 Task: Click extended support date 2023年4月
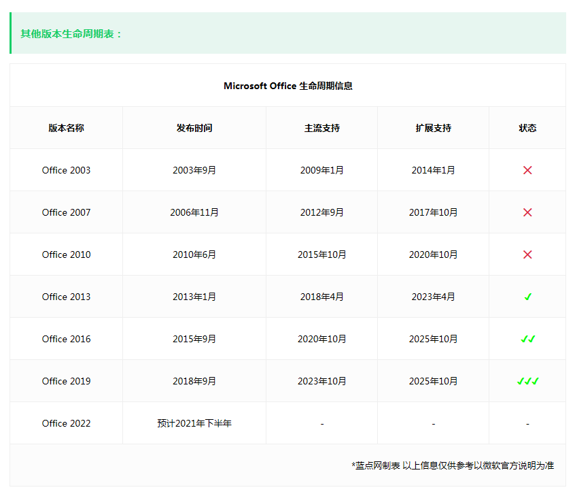pyautogui.click(x=434, y=297)
